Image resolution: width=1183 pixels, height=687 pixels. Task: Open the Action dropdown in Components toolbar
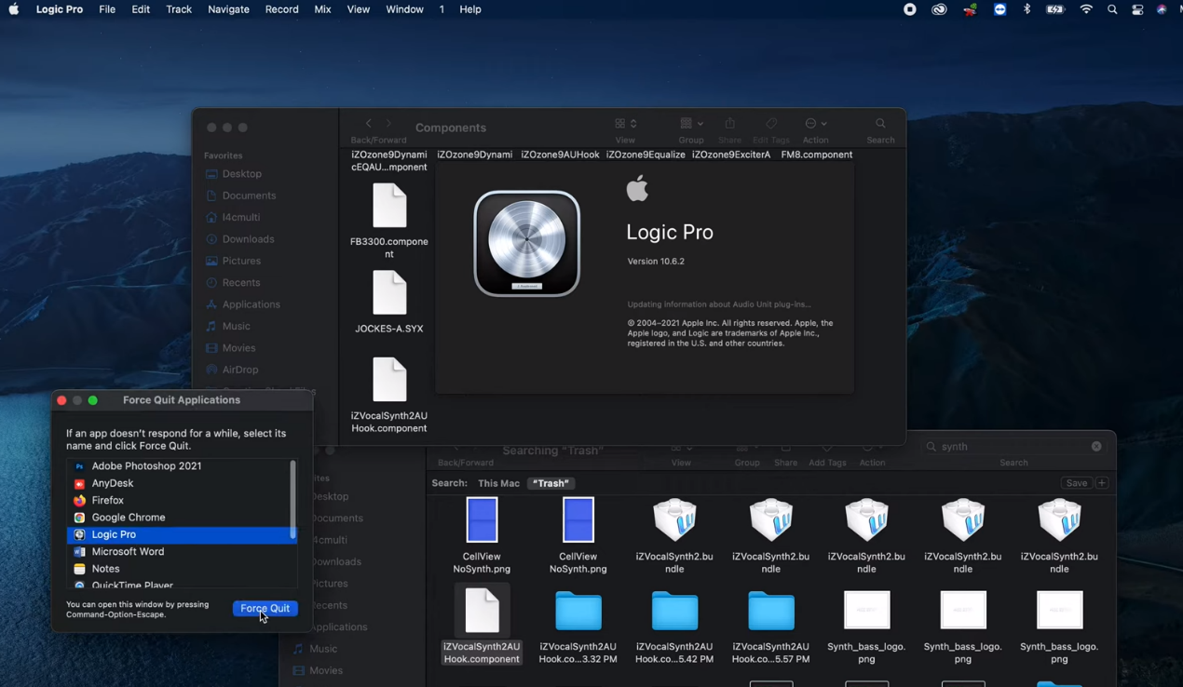pos(815,124)
